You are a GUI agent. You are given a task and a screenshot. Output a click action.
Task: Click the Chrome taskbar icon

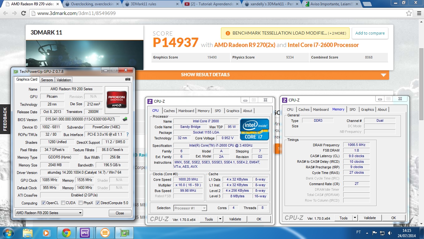pos(66,232)
